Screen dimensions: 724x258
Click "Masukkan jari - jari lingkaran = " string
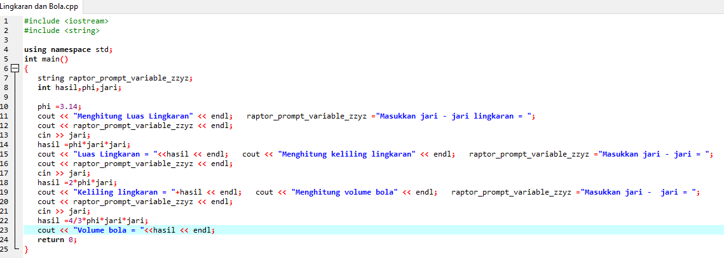click(x=454, y=116)
